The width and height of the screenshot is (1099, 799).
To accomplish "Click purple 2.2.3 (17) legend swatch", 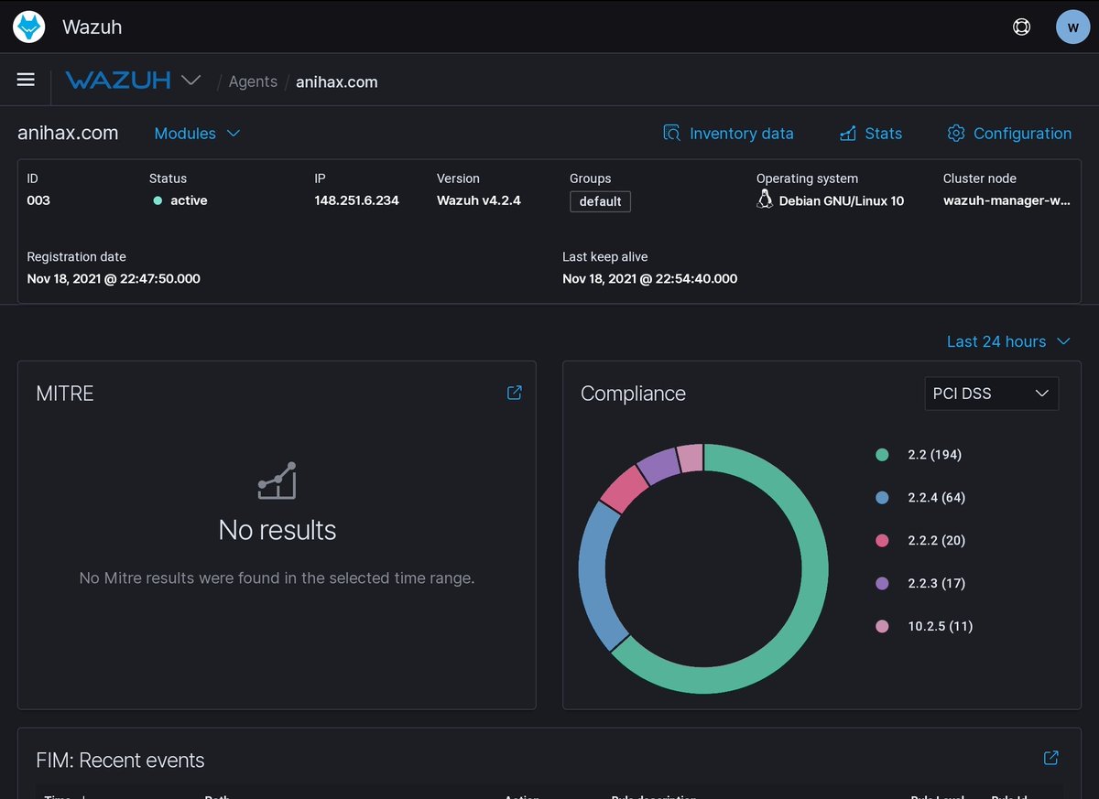I will [x=882, y=583].
